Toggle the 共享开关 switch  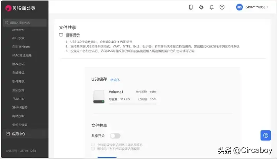click(x=115, y=136)
